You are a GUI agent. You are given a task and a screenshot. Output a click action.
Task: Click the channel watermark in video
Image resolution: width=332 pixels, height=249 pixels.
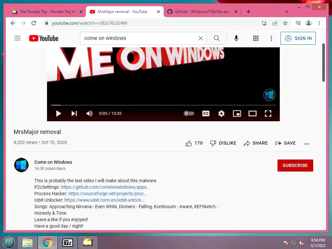269,95
